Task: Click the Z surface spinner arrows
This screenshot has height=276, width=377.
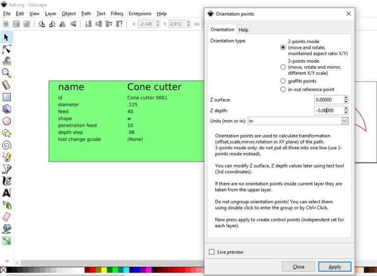Action: (346, 100)
